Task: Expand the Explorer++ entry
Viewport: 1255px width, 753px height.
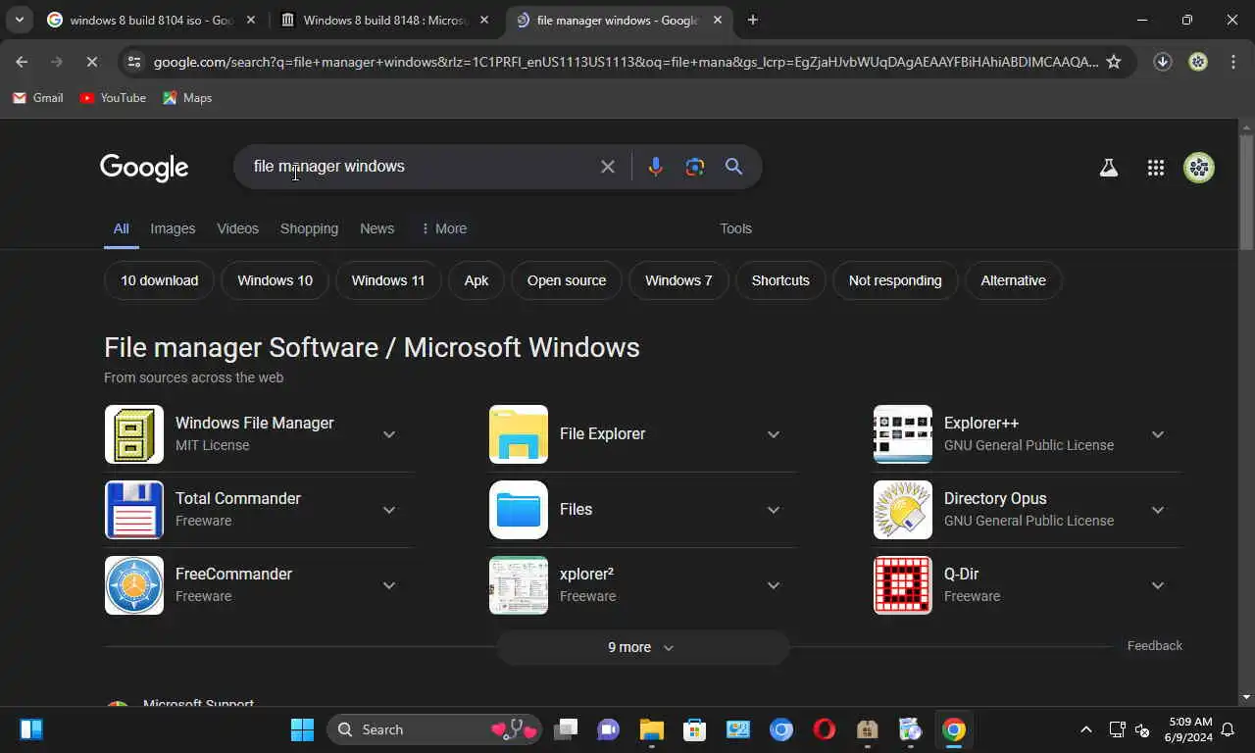Action: point(1158,434)
